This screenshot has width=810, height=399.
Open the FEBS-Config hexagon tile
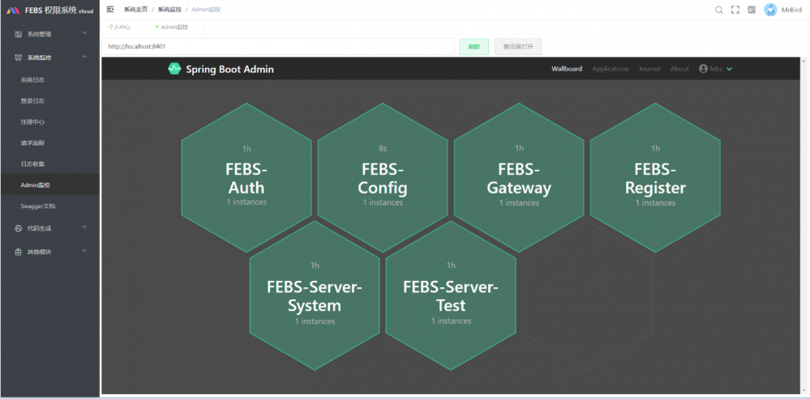coord(383,177)
